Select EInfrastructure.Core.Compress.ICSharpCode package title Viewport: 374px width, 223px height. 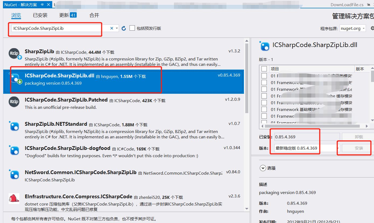pyautogui.click(x=79, y=196)
